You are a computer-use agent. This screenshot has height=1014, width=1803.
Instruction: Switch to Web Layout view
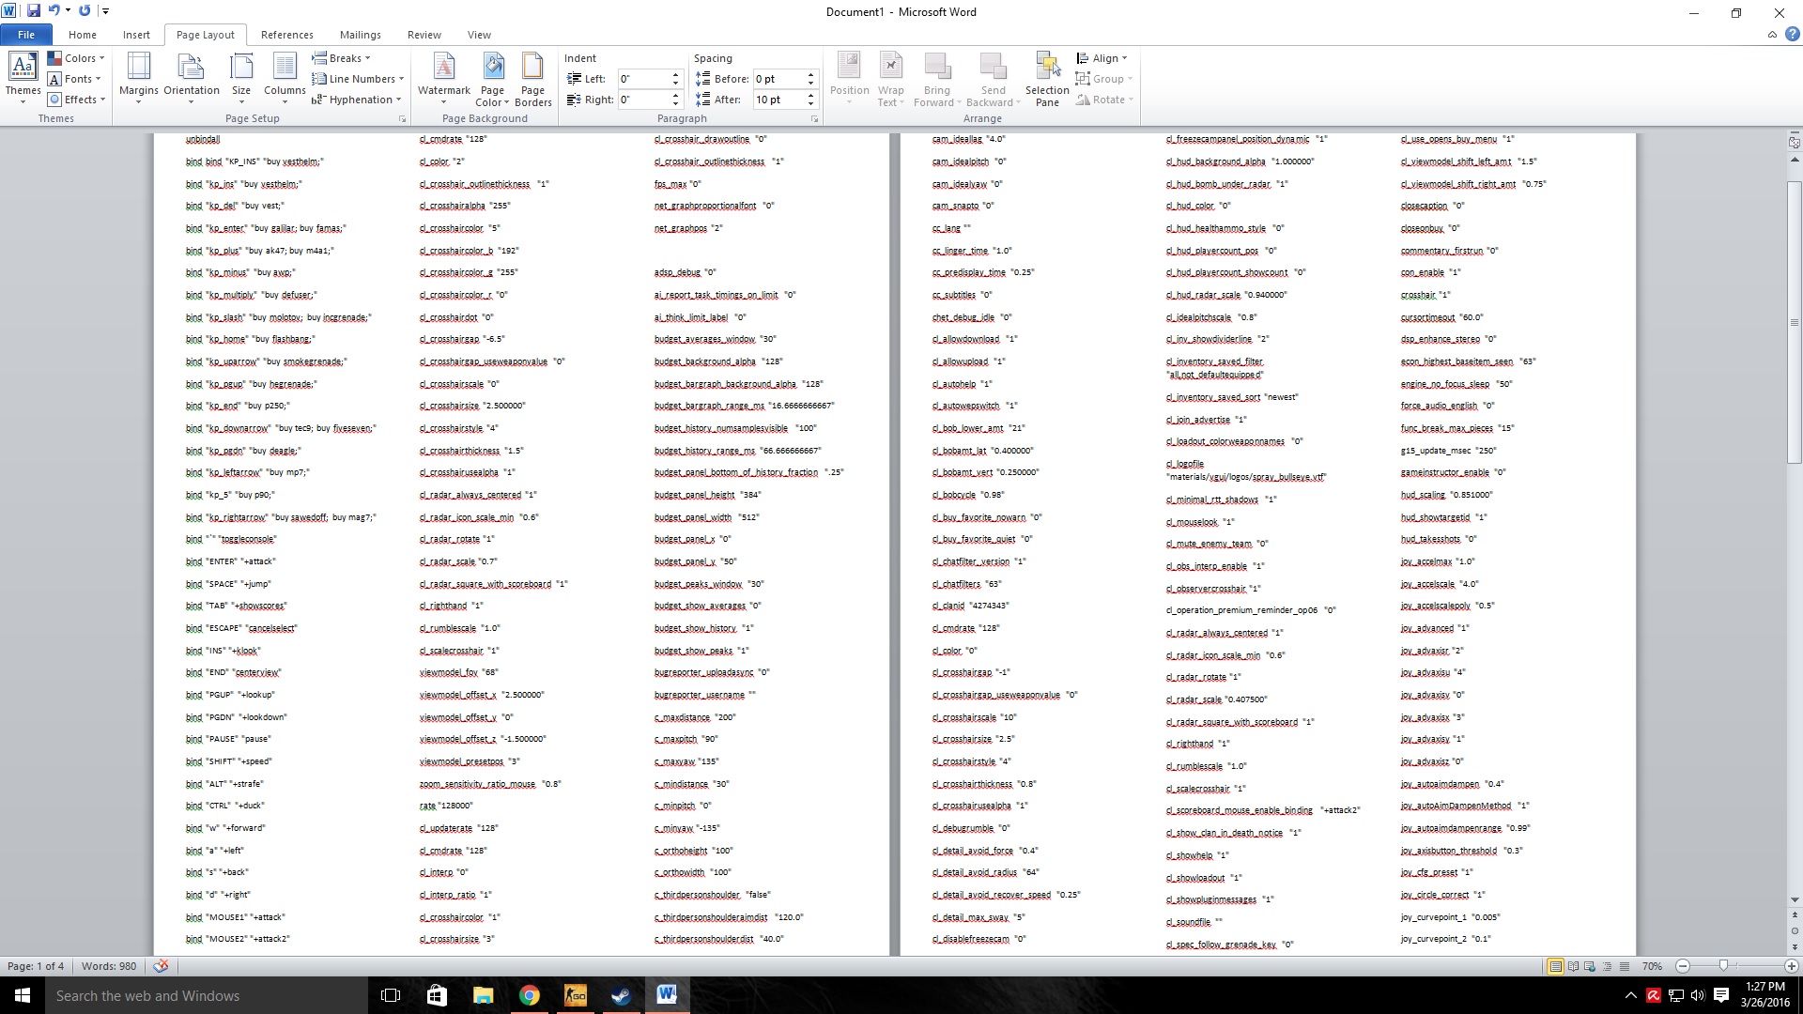pos(1590,966)
